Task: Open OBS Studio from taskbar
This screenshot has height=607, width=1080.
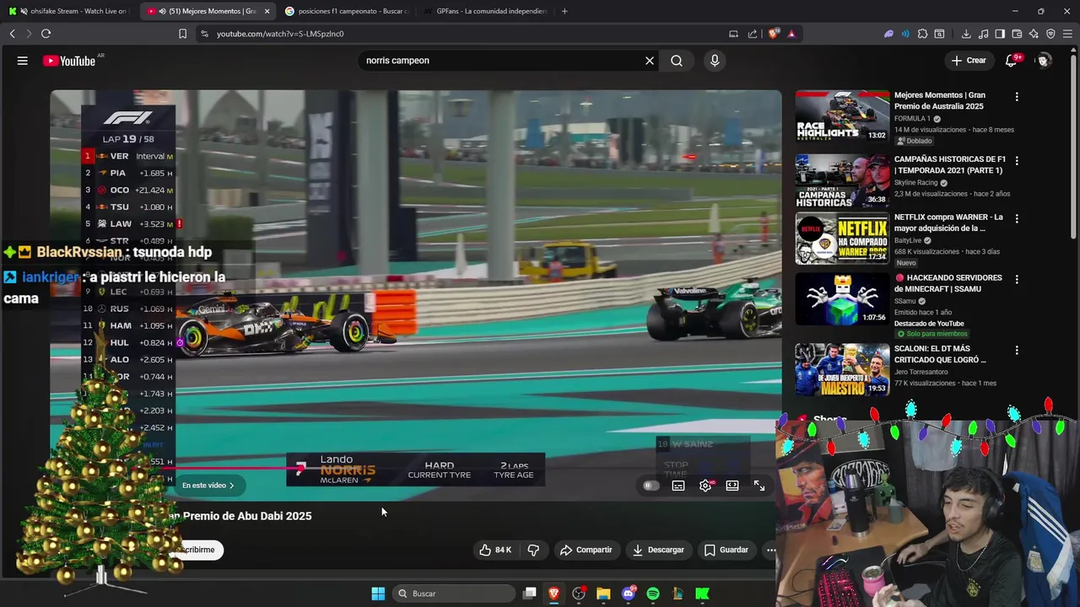Action: 579,594
